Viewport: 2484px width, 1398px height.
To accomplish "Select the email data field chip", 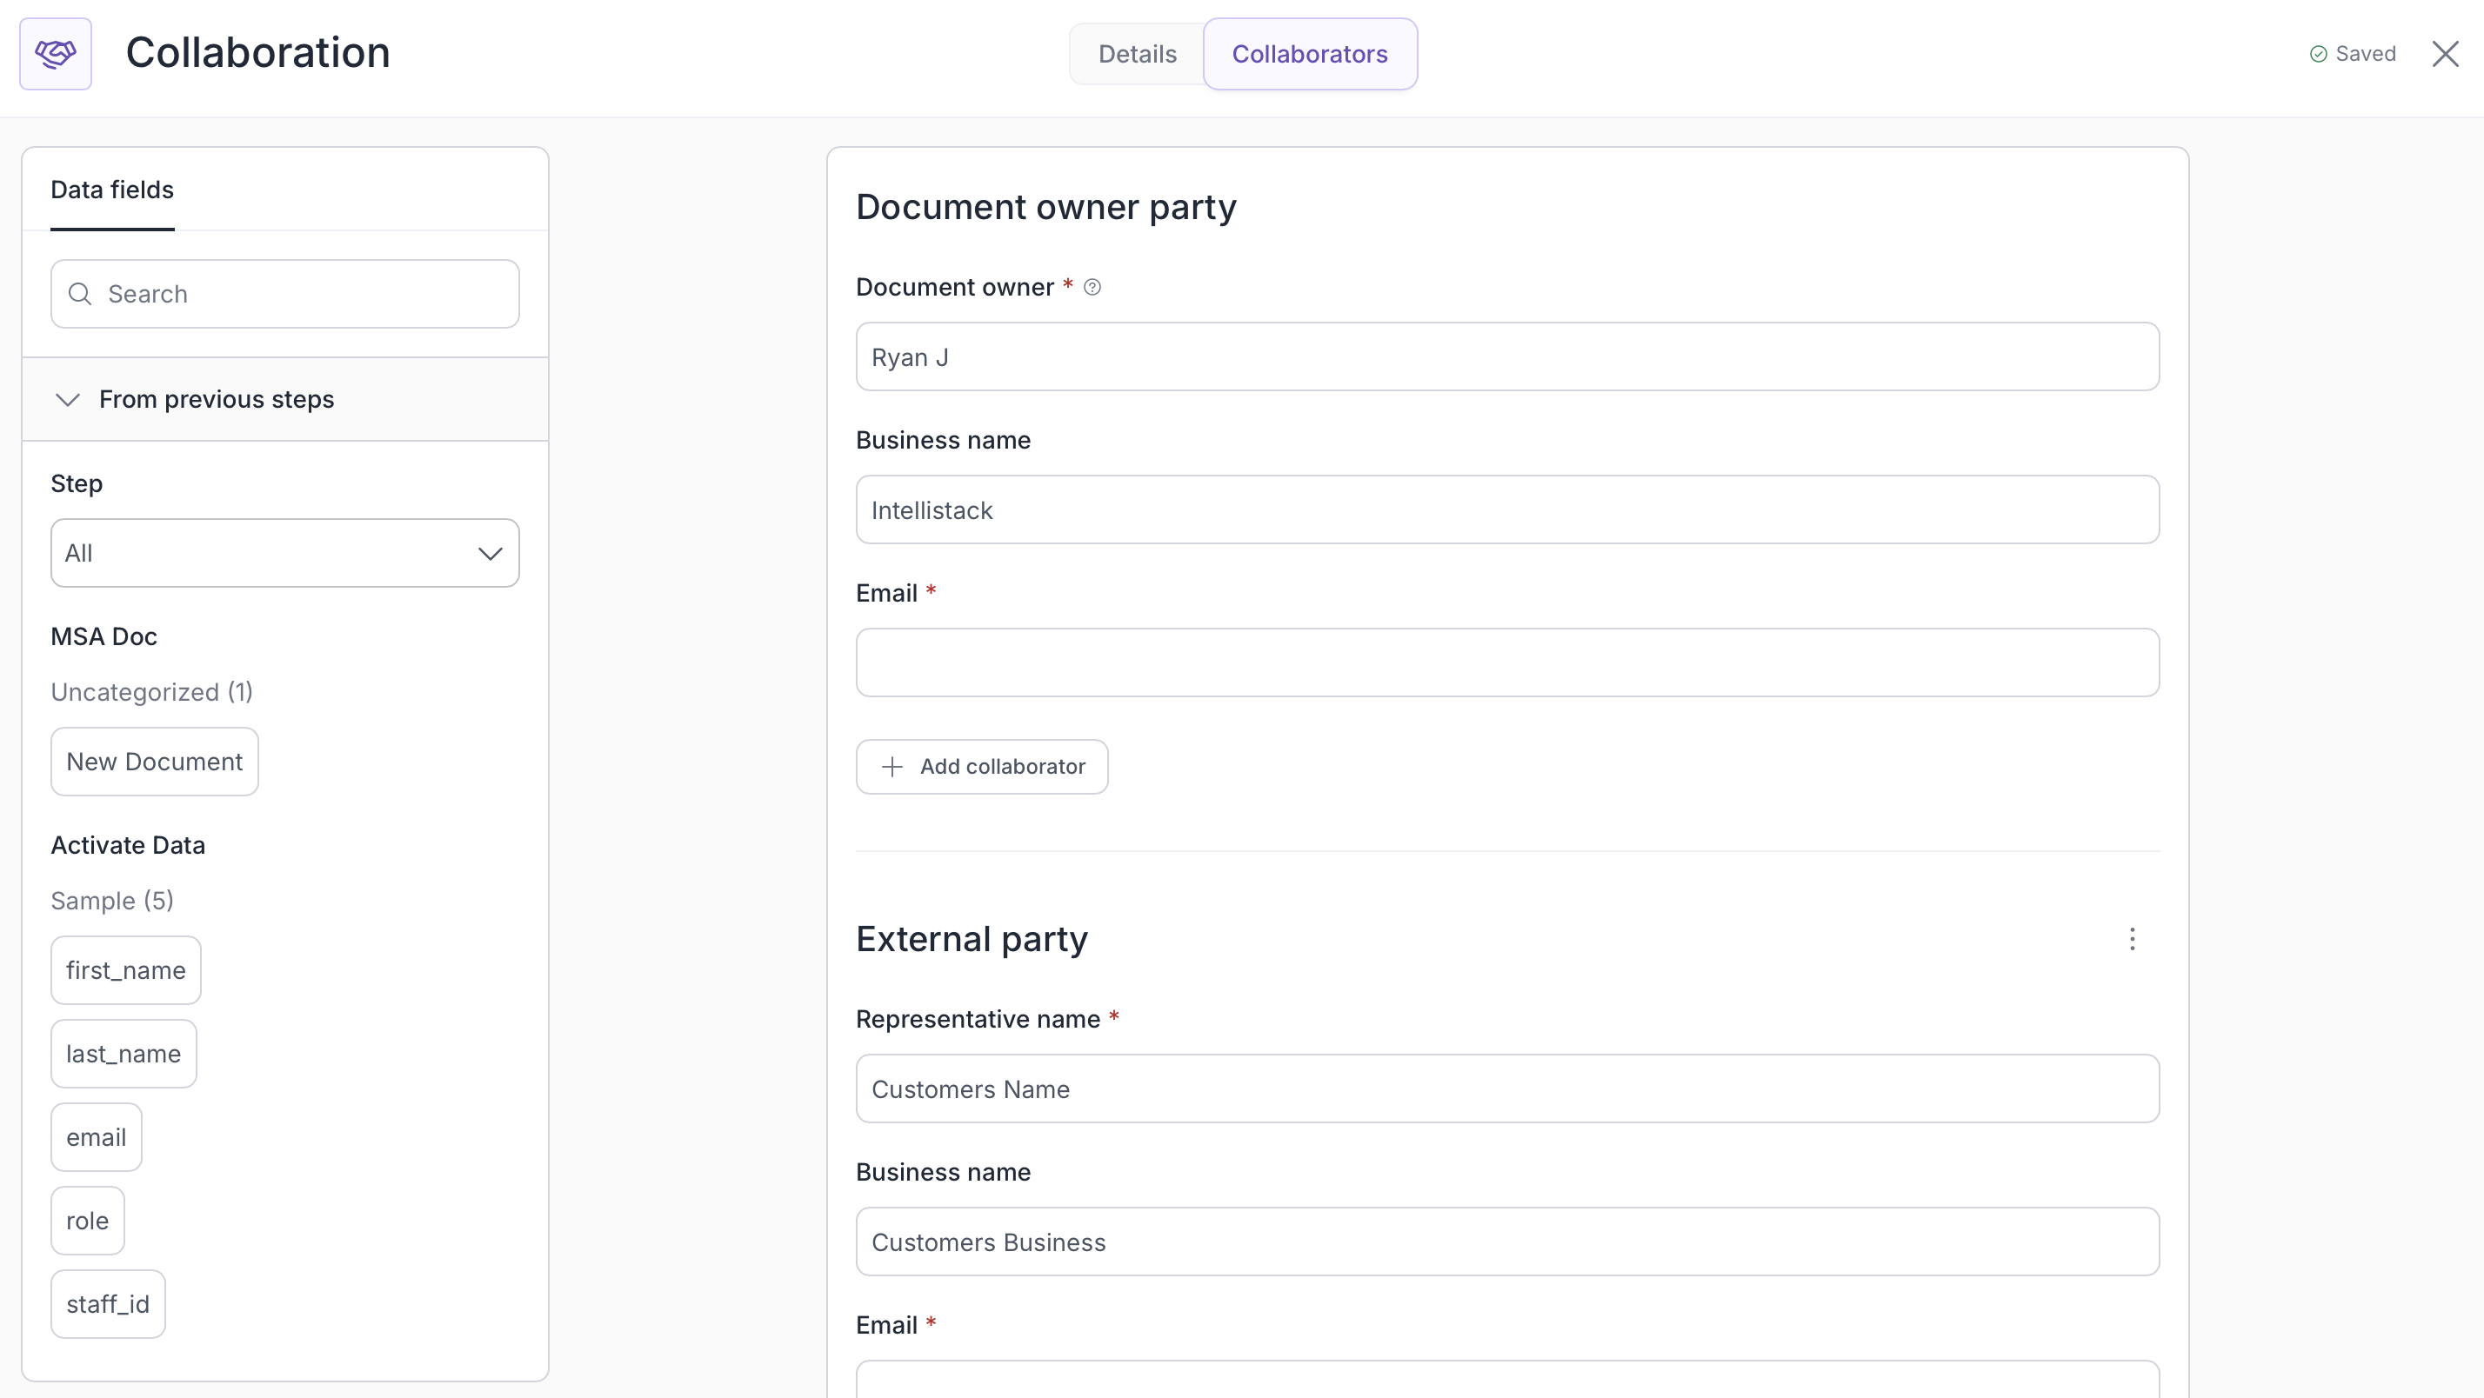I will tap(96, 1138).
